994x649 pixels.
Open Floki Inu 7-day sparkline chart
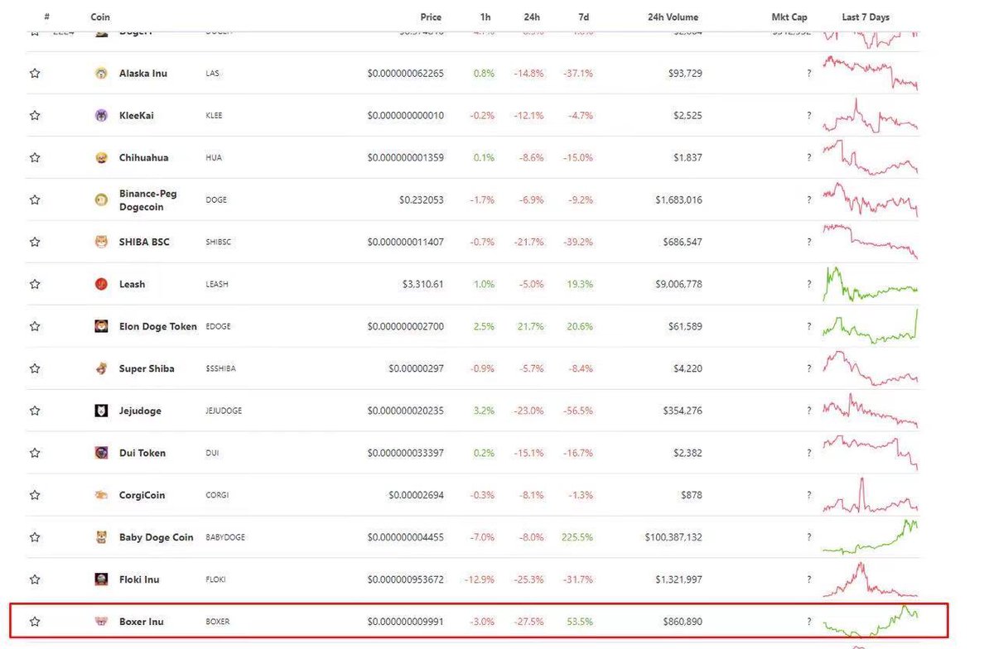tap(870, 579)
